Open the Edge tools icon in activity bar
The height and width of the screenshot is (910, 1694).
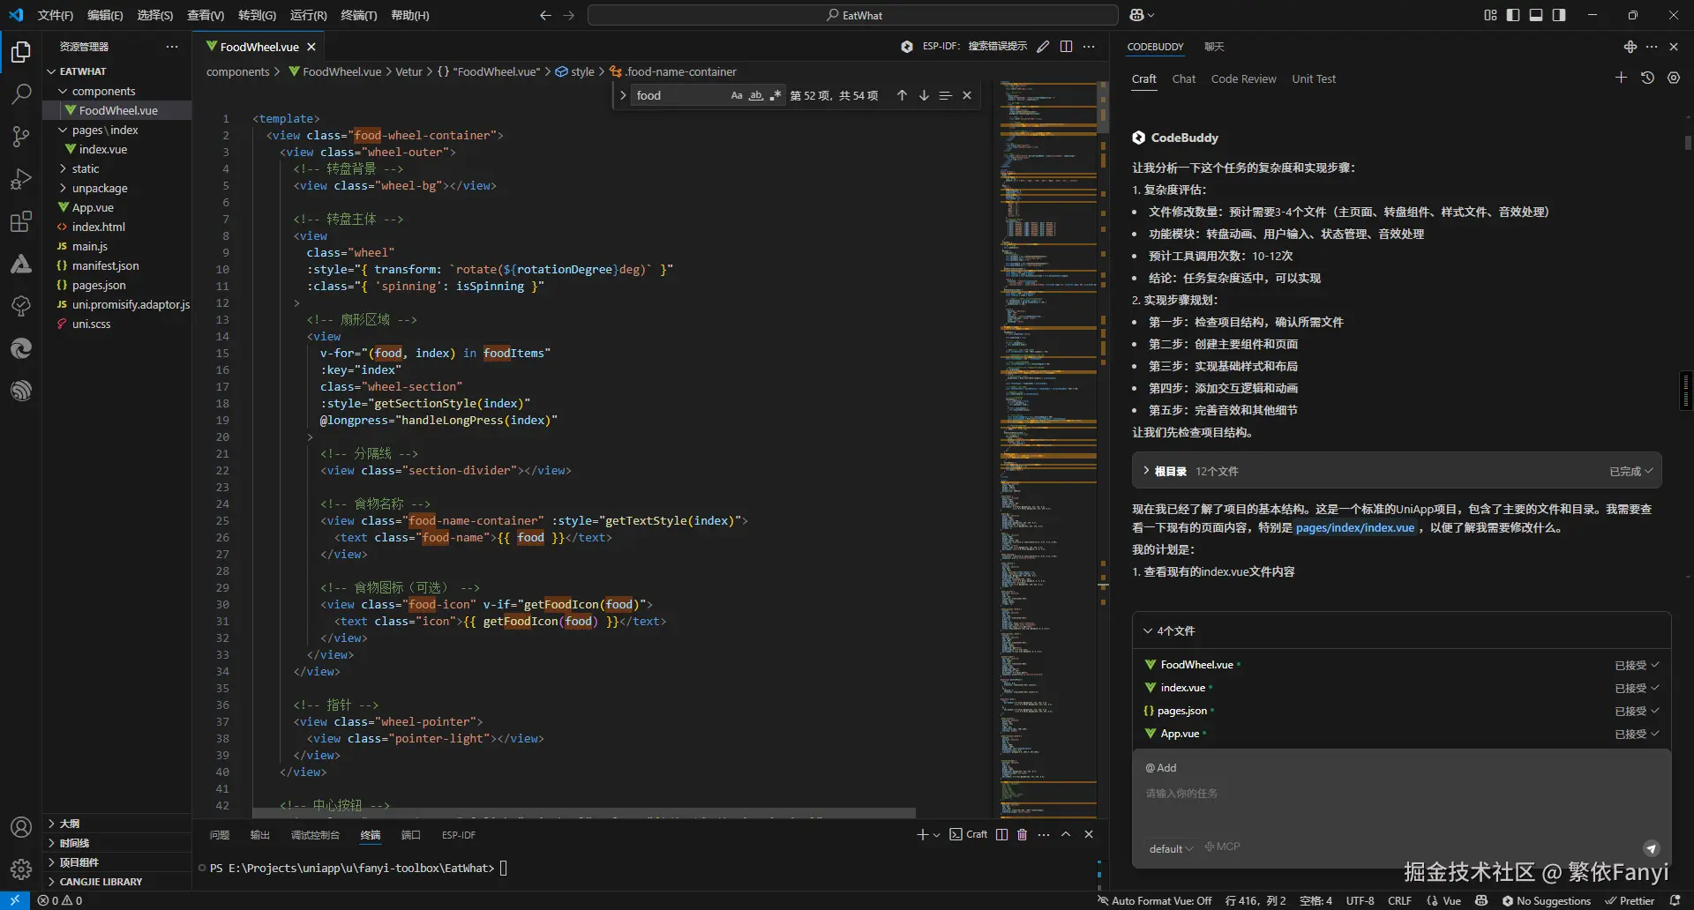point(21,348)
